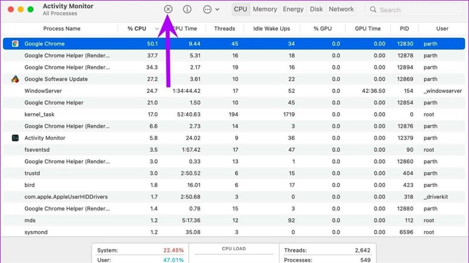The height and width of the screenshot is (263, 469).
Task: Select Google Chrome Helper row with PID 12860
Action: pos(234,162)
